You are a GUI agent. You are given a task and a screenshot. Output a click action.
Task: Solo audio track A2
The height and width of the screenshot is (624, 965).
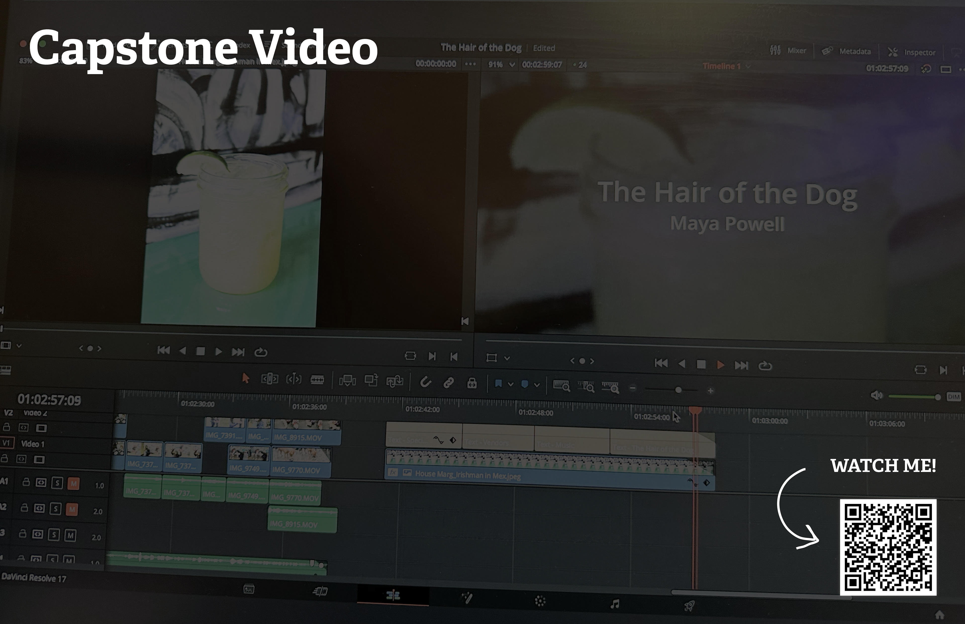(56, 509)
